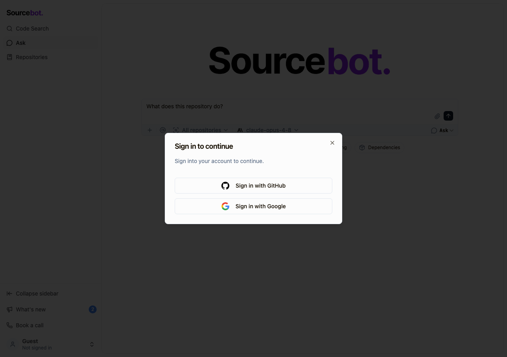Click the 'Sign in to continue' heading

pos(204,146)
